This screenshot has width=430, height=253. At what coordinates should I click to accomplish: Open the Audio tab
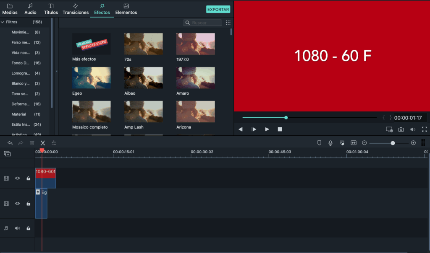click(30, 8)
